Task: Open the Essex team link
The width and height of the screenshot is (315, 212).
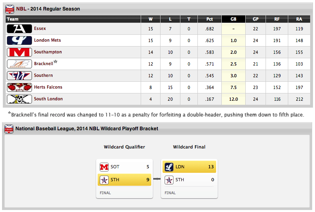Action: 40,29
